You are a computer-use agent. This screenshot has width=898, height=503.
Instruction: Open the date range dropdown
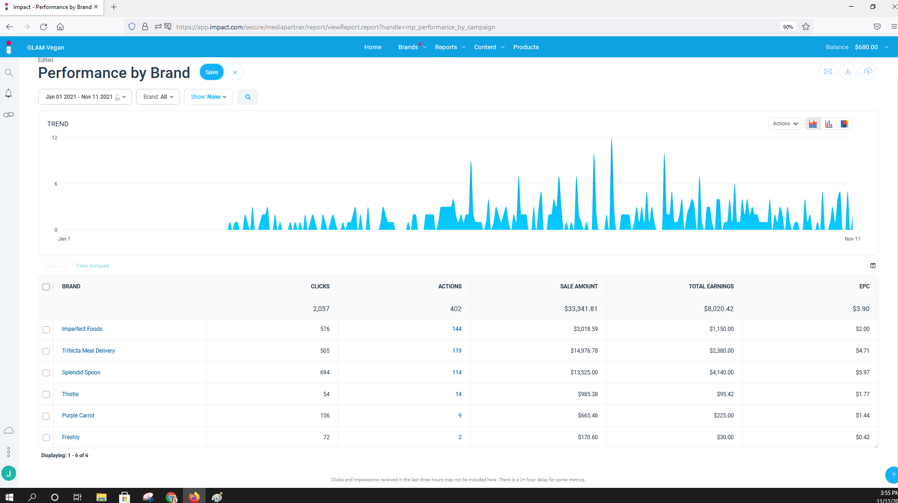(85, 97)
